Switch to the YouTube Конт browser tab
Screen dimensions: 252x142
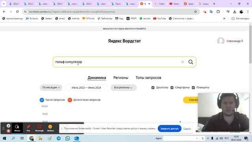tap(175, 4)
